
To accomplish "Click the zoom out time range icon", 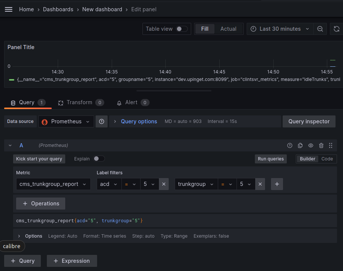I will coord(320,29).
